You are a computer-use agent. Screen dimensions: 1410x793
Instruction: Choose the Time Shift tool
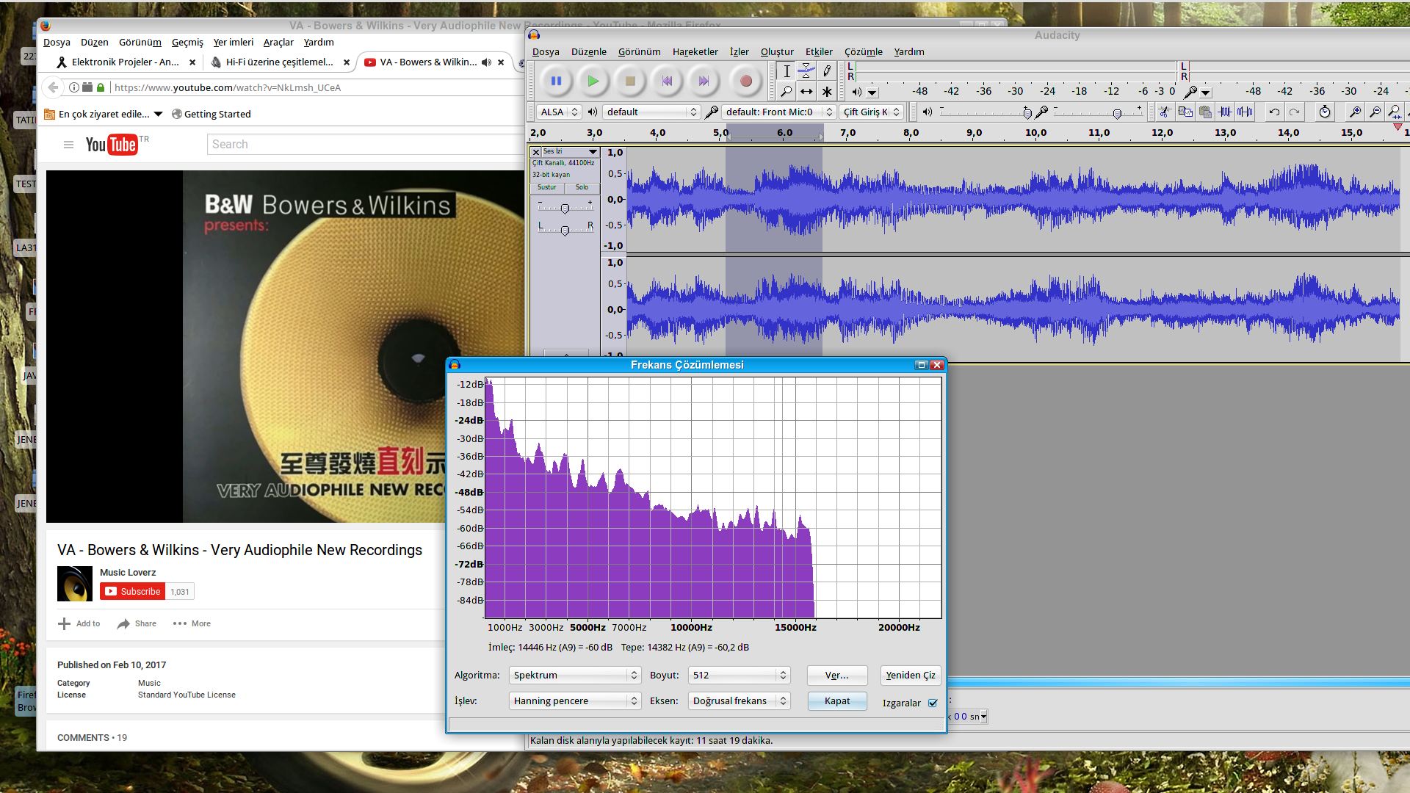[x=806, y=92]
